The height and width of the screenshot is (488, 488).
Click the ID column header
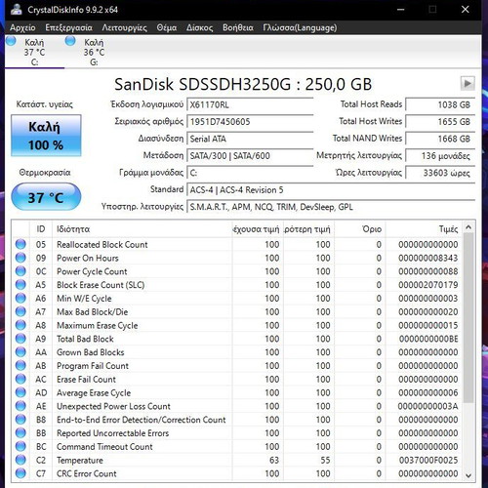pyautogui.click(x=41, y=229)
